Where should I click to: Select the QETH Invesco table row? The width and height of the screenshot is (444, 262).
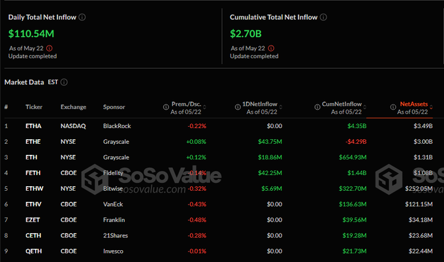(222, 252)
